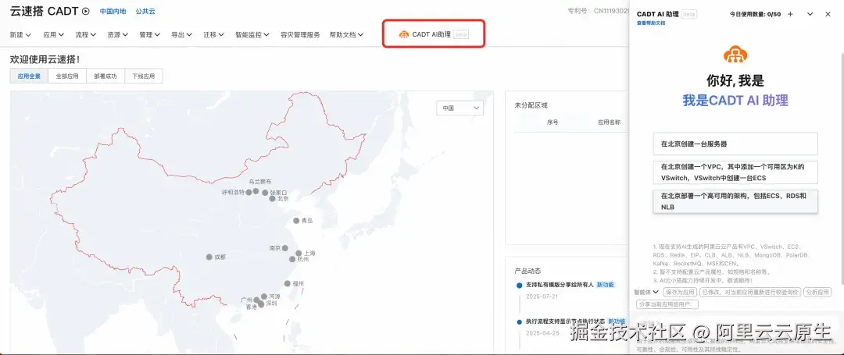Click the 分享当前应用给用户 button

(667, 304)
